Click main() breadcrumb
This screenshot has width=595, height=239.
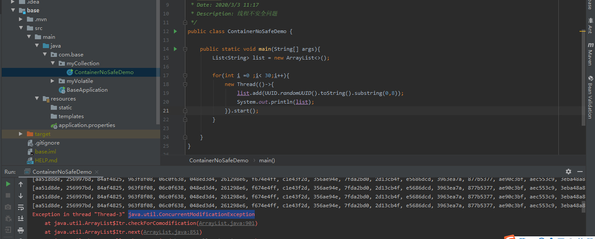pos(267,160)
